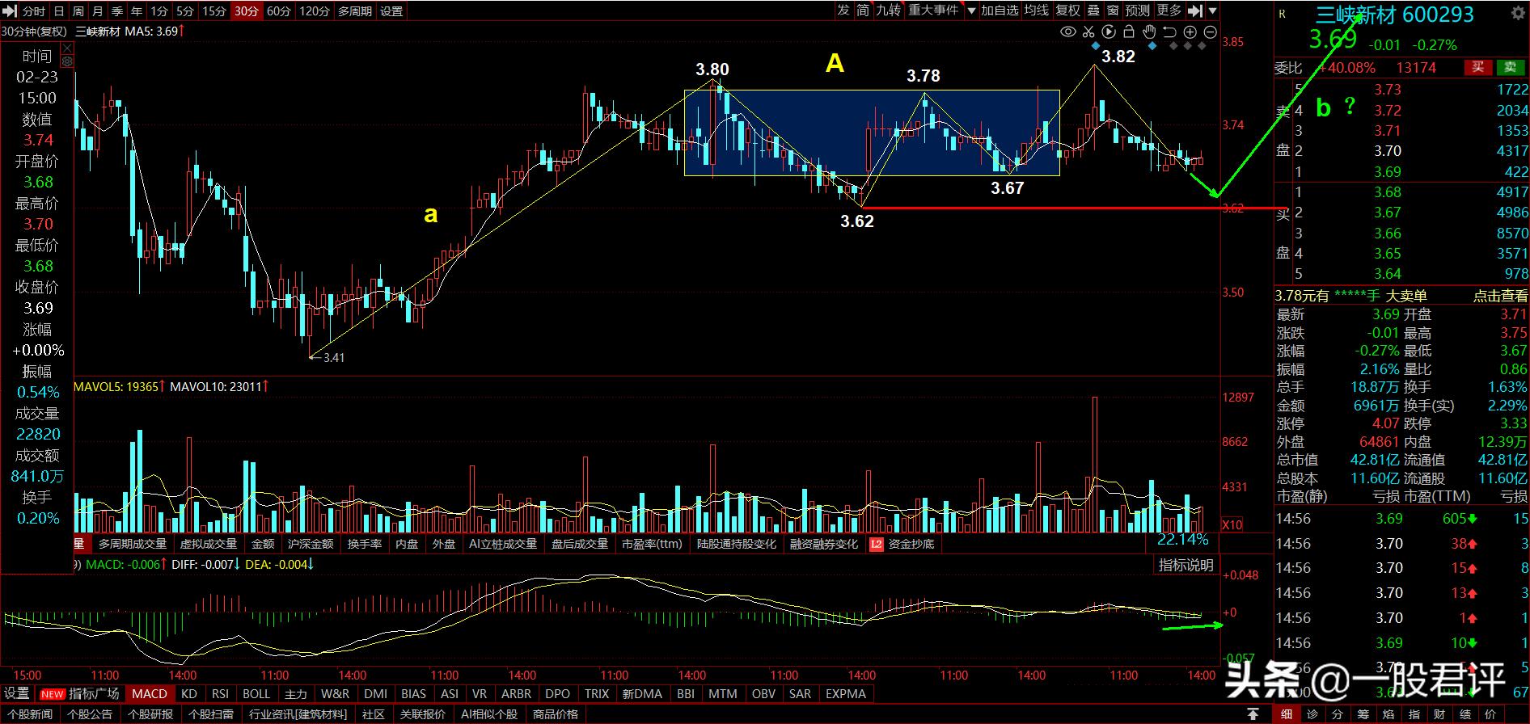This screenshot has width=1530, height=724.
Task: Start chart replay with the circular play icon
Action: point(1109,32)
